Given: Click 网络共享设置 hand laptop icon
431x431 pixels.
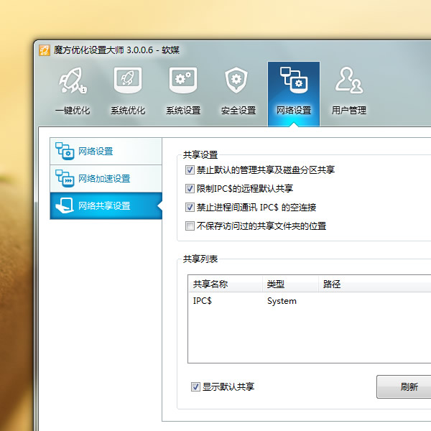Looking at the screenshot, I should coord(65,205).
